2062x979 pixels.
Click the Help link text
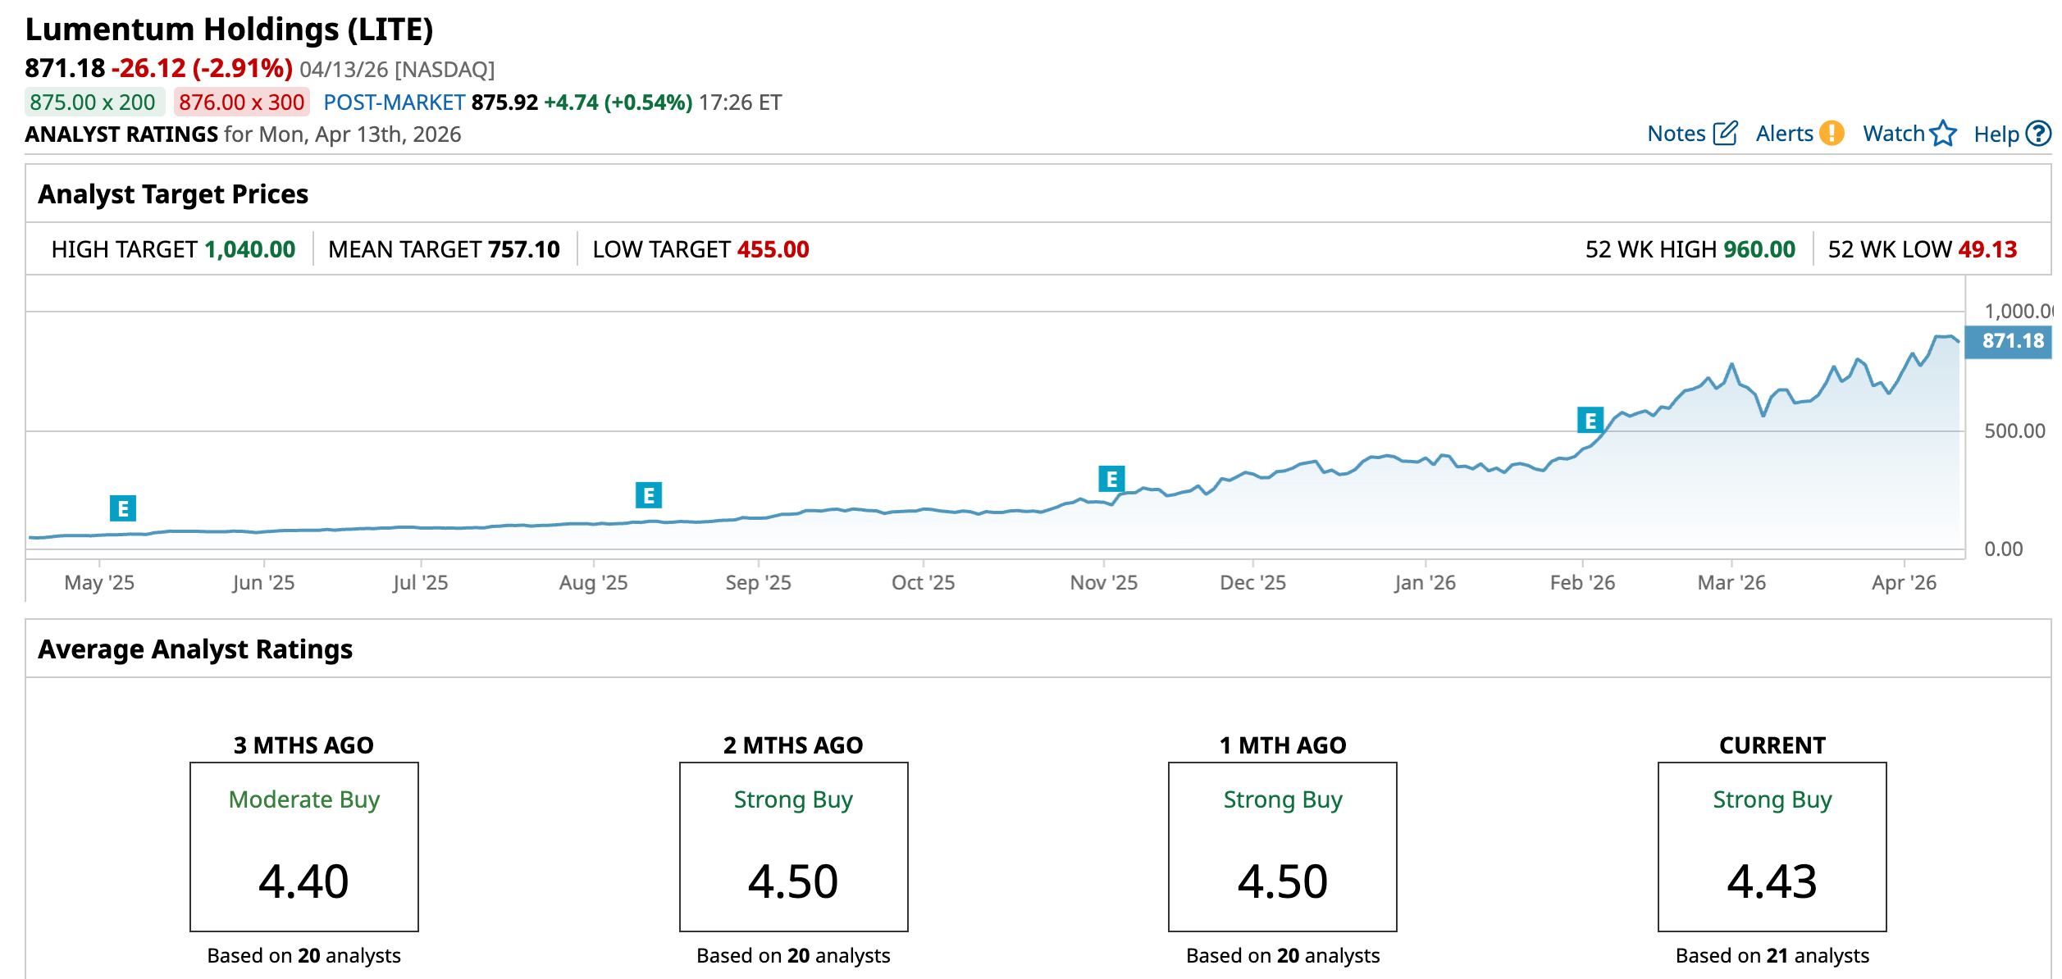pyautogui.click(x=1996, y=134)
